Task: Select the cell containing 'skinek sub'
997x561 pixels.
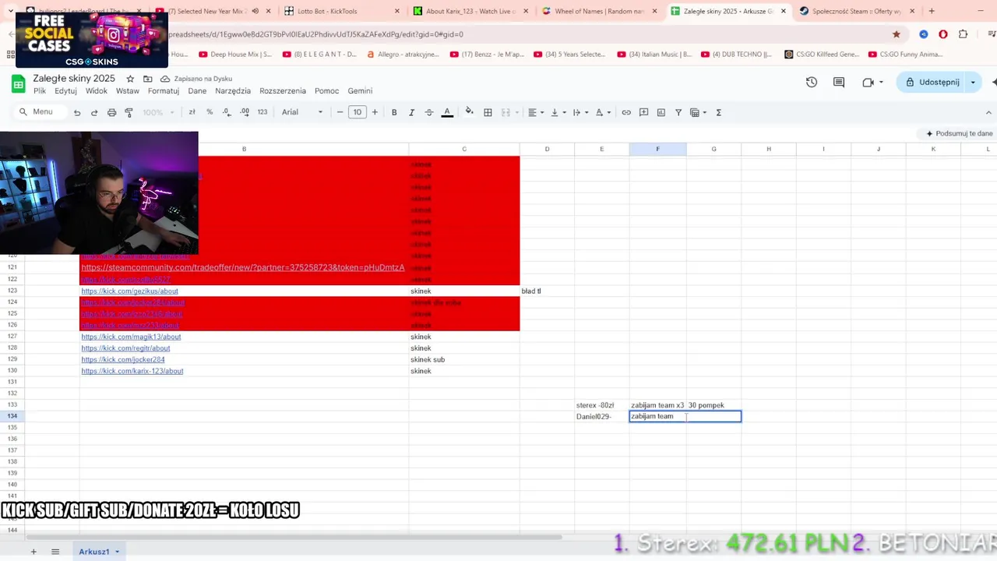Action: click(463, 359)
